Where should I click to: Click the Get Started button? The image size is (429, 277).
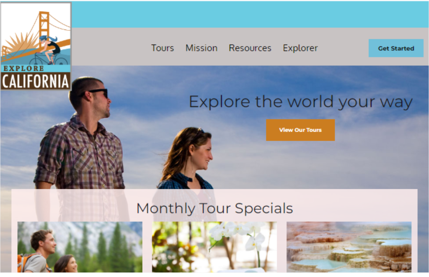396,49
